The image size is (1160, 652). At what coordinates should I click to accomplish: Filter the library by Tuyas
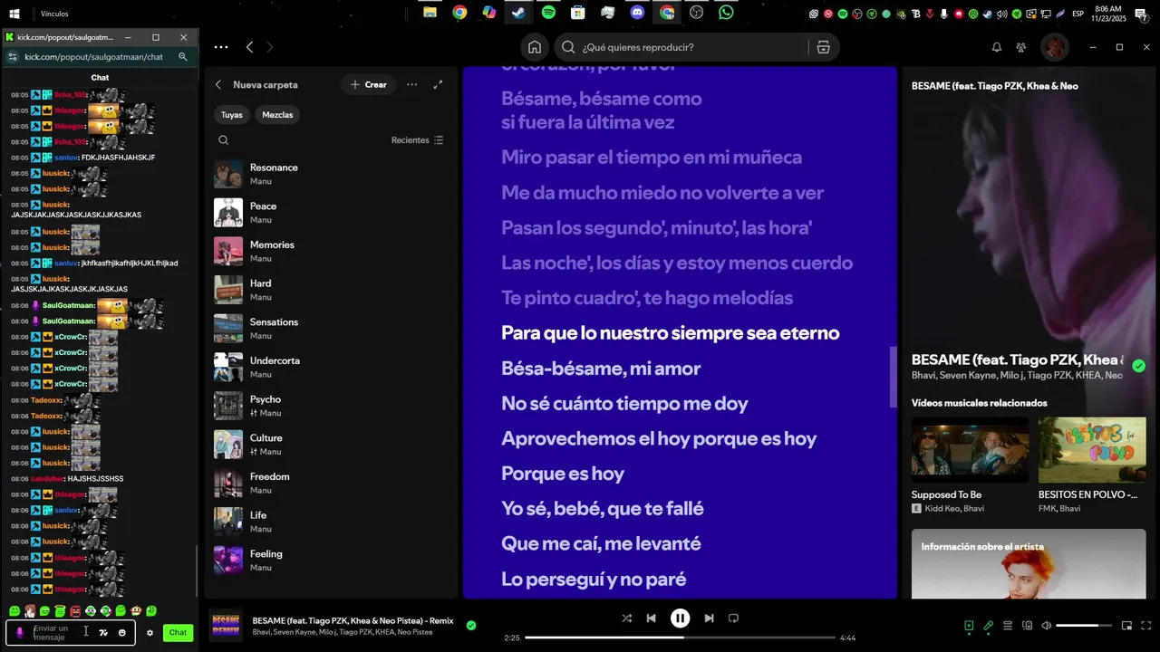tap(232, 115)
